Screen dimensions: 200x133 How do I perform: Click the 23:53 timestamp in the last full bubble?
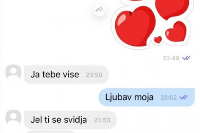coord(102,120)
